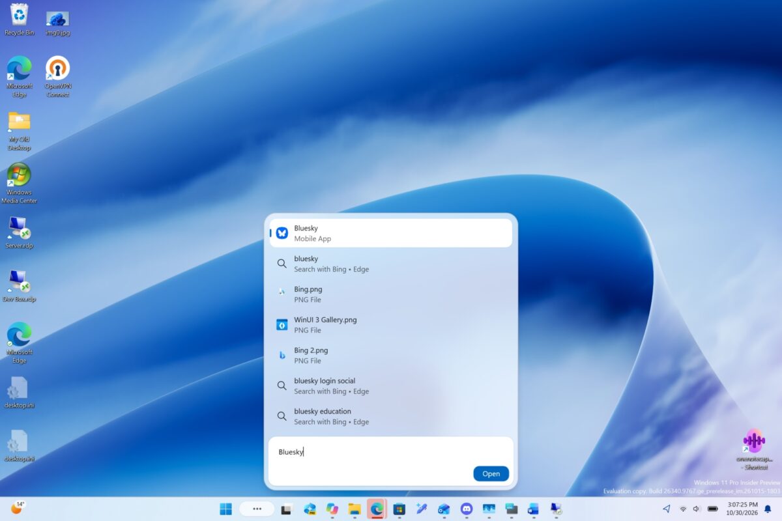Image resolution: width=782 pixels, height=521 pixels.
Task: Launch Copilot from the taskbar
Action: tap(332, 509)
